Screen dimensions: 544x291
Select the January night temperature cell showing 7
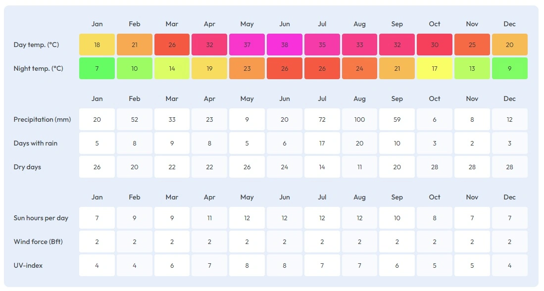click(x=97, y=68)
